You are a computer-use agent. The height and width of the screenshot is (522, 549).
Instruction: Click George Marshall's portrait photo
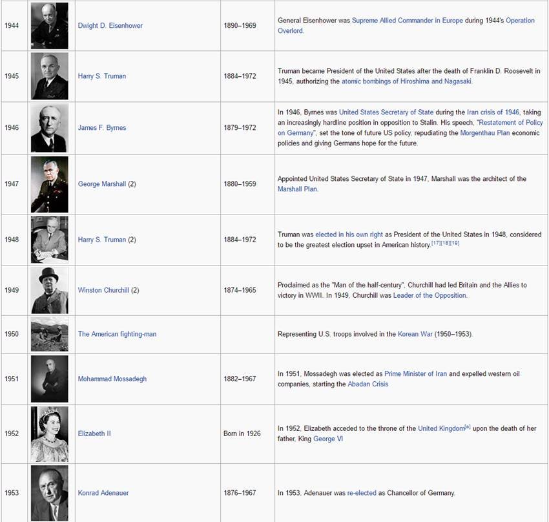tap(49, 184)
